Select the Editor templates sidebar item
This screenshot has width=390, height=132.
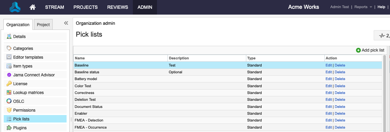[35, 57]
